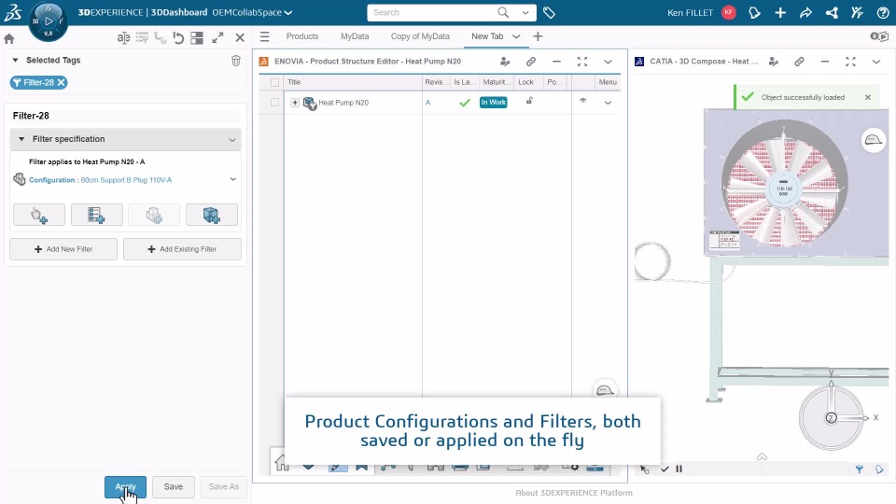Click the search magnifier icon
This screenshot has height=504, width=896.
point(503,12)
